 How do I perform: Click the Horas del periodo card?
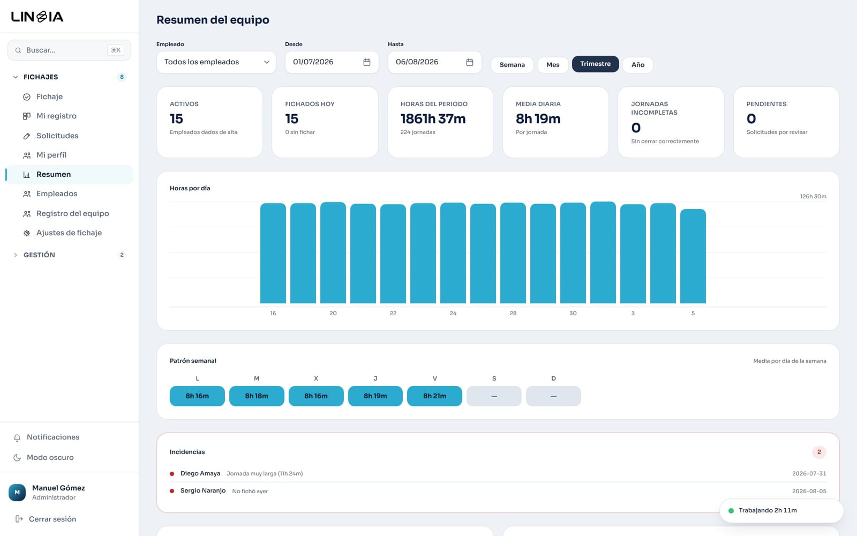tap(440, 122)
